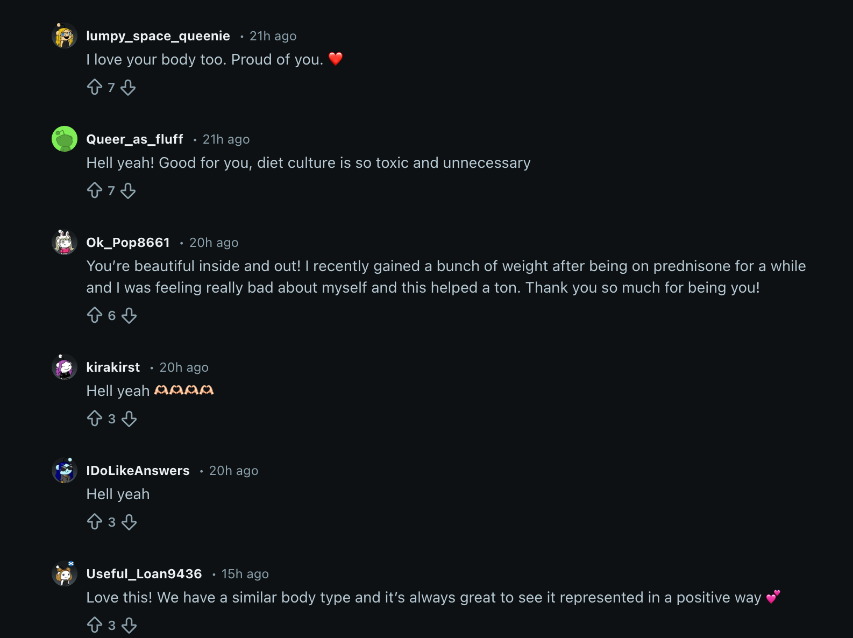Upvote IDoLikeAnswers' comment
The height and width of the screenshot is (638, 853).
[x=95, y=522]
